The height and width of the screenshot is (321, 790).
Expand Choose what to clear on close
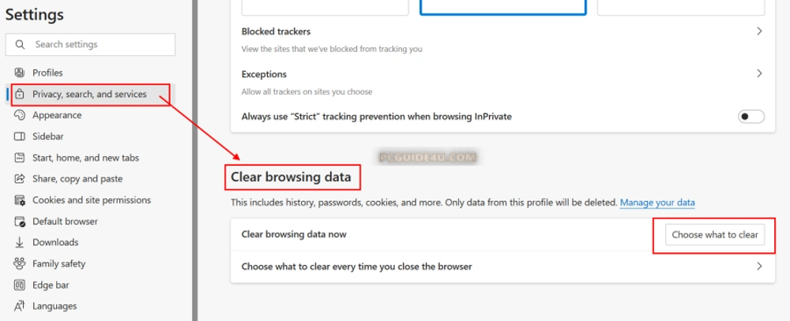(759, 267)
